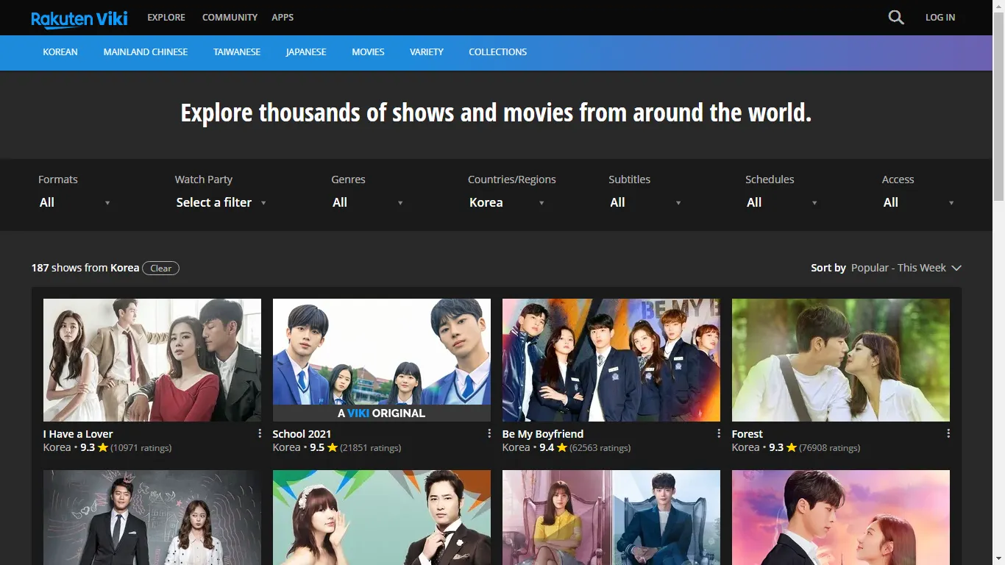Select the Collections category tab
Viewport: 1005px width, 565px height.
(497, 52)
